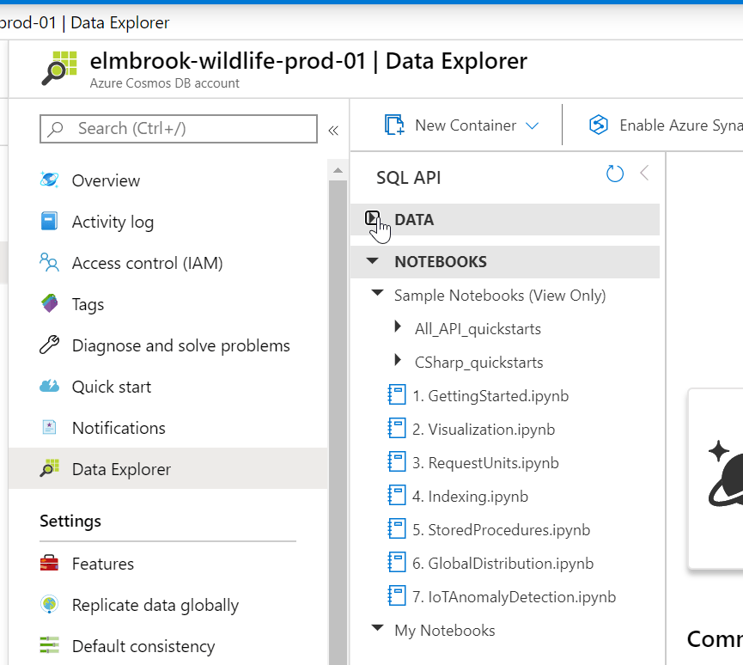Collapse the NOTEBOOKS section
This screenshot has height=665, width=743.
[x=372, y=261]
